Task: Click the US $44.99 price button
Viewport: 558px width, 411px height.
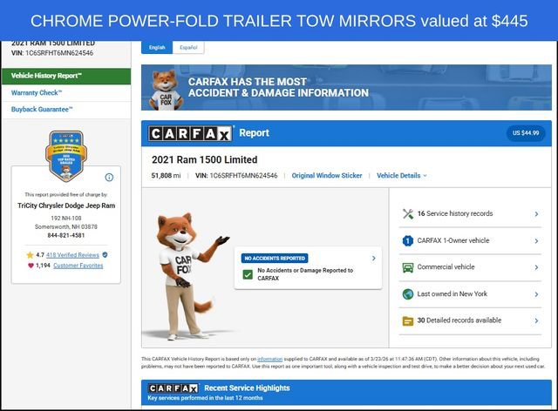Action: coord(526,133)
